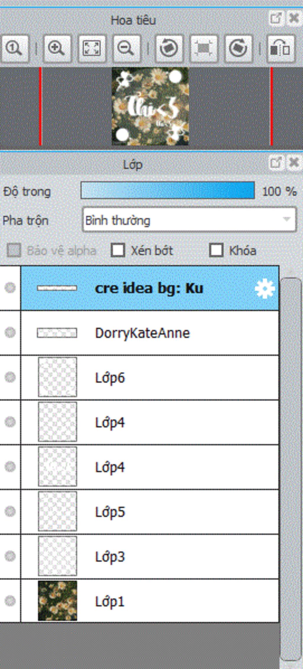This screenshot has height=669, width=303.
Task: Rotate the canvas view clockwise
Action: click(238, 49)
